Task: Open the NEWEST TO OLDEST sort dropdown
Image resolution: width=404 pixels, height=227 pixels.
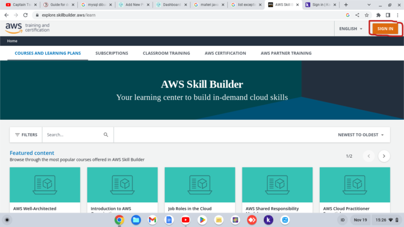Action: tap(361, 135)
